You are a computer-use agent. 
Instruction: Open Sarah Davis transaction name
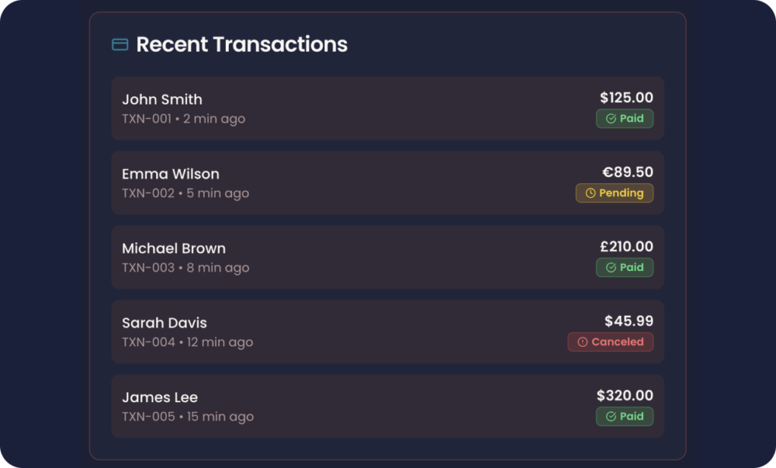click(164, 323)
